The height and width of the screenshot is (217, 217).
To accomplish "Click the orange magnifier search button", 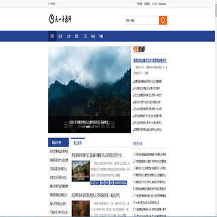I will point(163,20).
